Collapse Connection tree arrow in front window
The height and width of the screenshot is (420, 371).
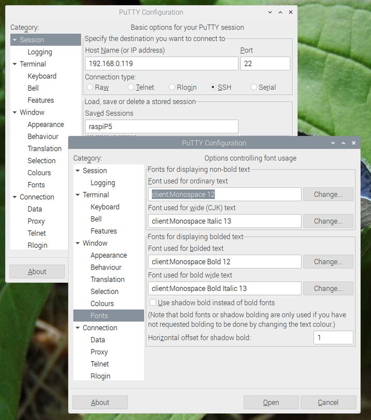78,328
